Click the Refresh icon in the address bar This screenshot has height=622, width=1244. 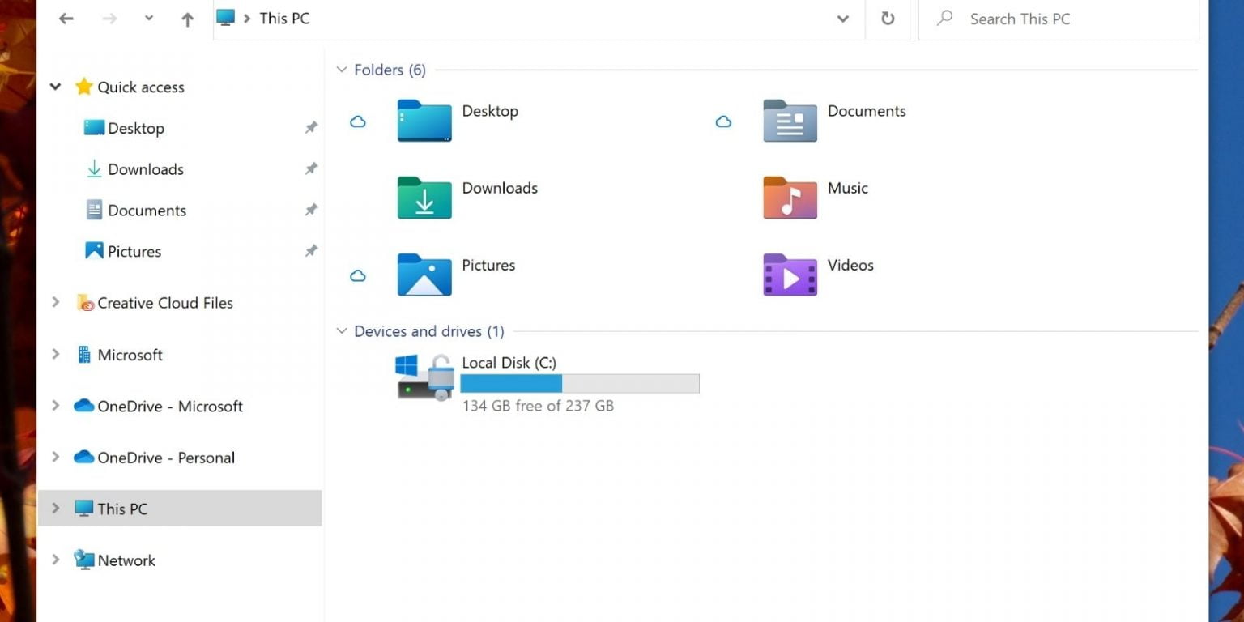[888, 19]
